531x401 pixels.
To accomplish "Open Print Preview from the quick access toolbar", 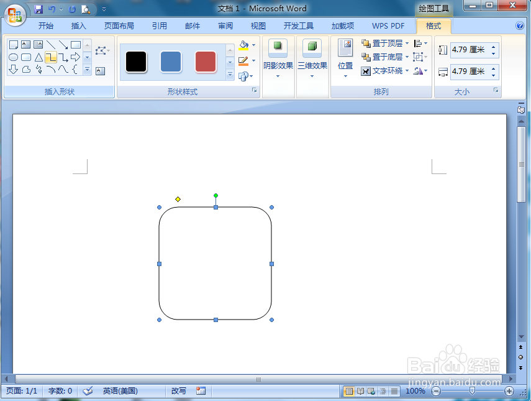I will 86,9.
